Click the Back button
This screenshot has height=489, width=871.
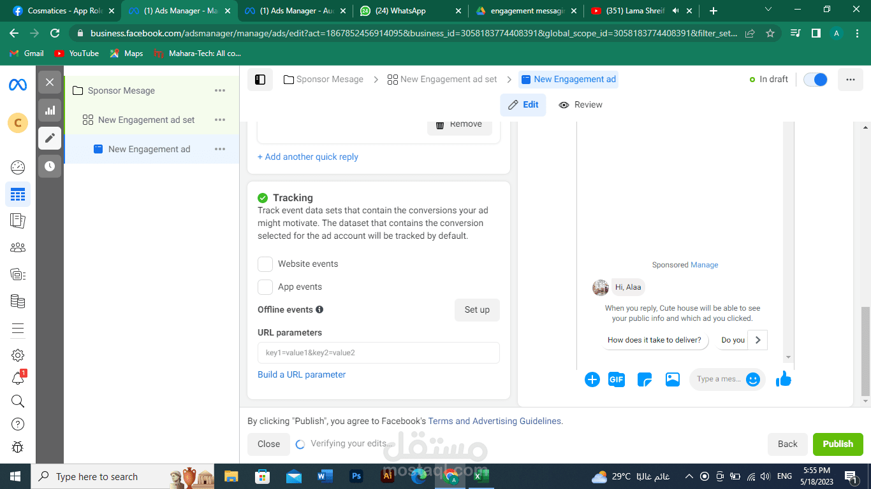(x=787, y=444)
